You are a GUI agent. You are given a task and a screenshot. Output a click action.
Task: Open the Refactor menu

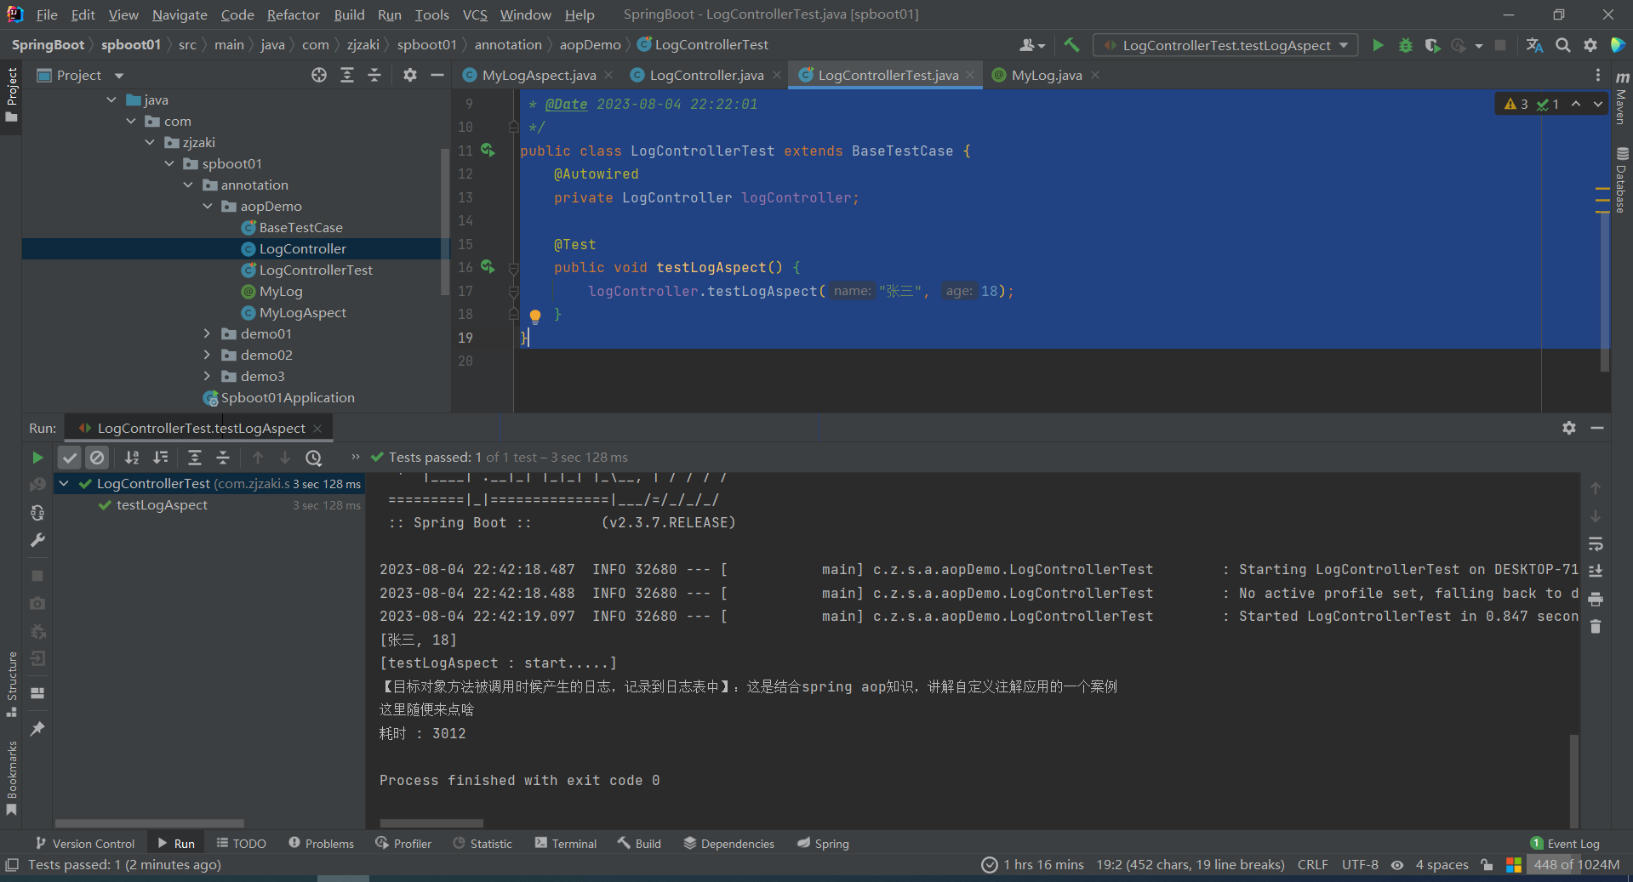(293, 14)
